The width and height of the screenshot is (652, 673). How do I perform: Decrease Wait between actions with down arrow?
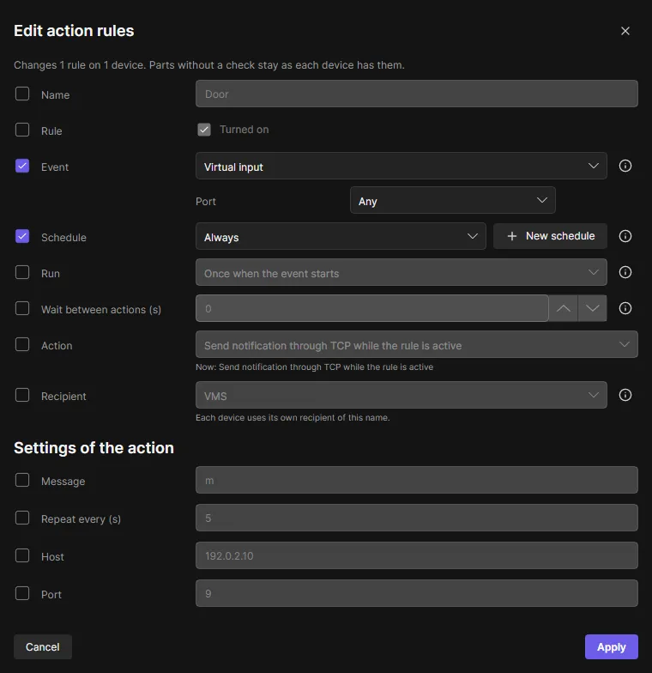592,308
